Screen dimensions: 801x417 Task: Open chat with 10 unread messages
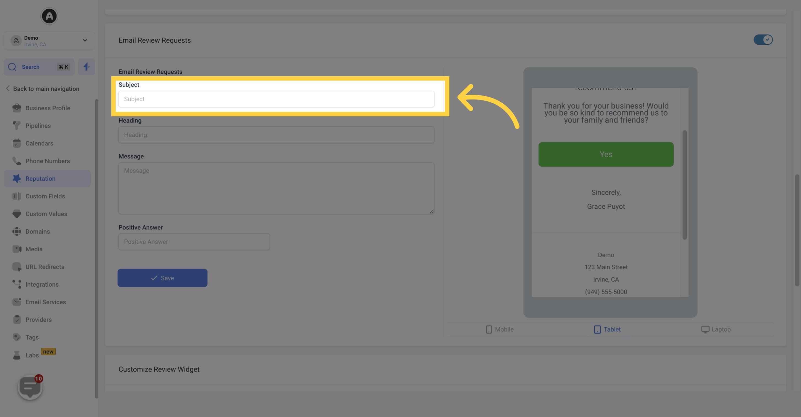(x=30, y=387)
